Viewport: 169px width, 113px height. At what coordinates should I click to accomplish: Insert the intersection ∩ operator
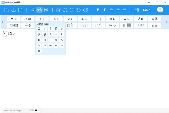pos(50,40)
